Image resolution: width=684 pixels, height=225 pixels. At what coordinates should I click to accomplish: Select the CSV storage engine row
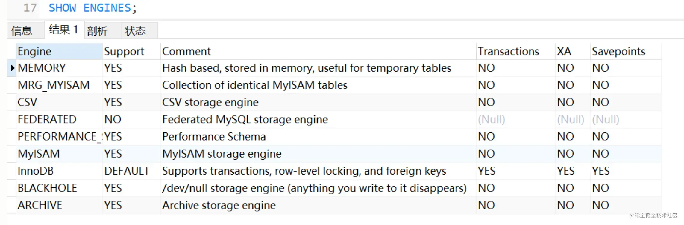(x=27, y=102)
